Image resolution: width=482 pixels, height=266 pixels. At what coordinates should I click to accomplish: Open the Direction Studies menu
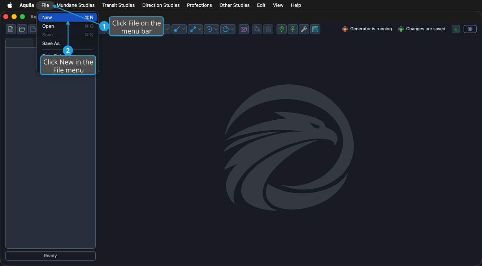click(x=161, y=5)
